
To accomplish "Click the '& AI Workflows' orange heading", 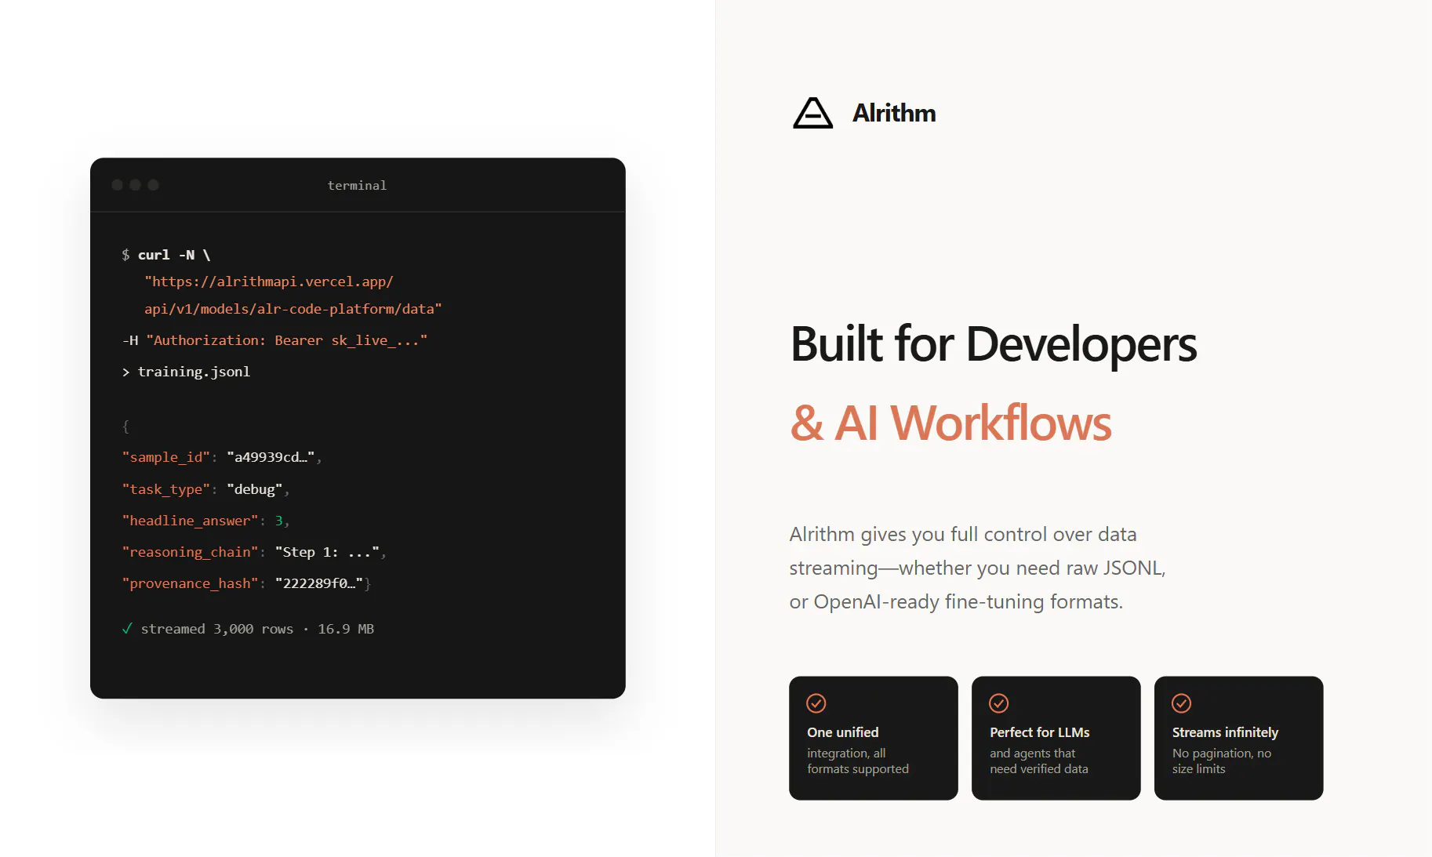I will pyautogui.click(x=950, y=423).
